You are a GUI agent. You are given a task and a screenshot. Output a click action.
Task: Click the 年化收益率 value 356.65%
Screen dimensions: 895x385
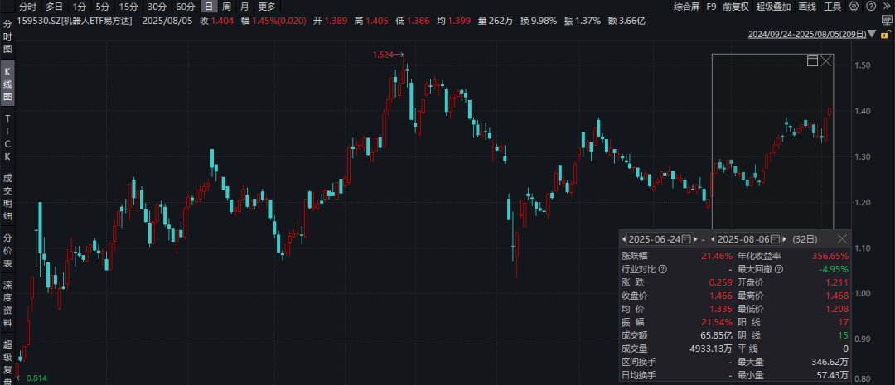830,256
